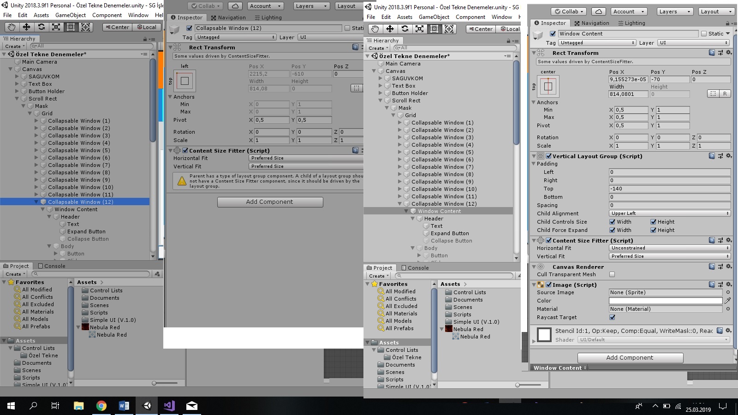738x415 pixels.
Task: Open the GameObject menu in left window
Action: (71, 15)
